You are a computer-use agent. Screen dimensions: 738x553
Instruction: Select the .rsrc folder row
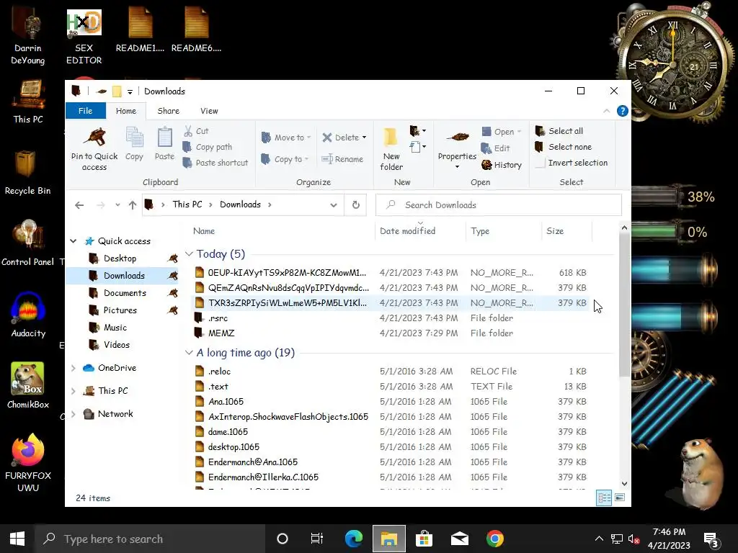tap(390, 318)
